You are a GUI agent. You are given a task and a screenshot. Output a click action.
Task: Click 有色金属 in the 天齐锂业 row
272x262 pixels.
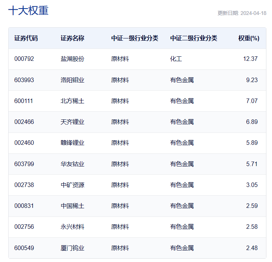(182, 122)
